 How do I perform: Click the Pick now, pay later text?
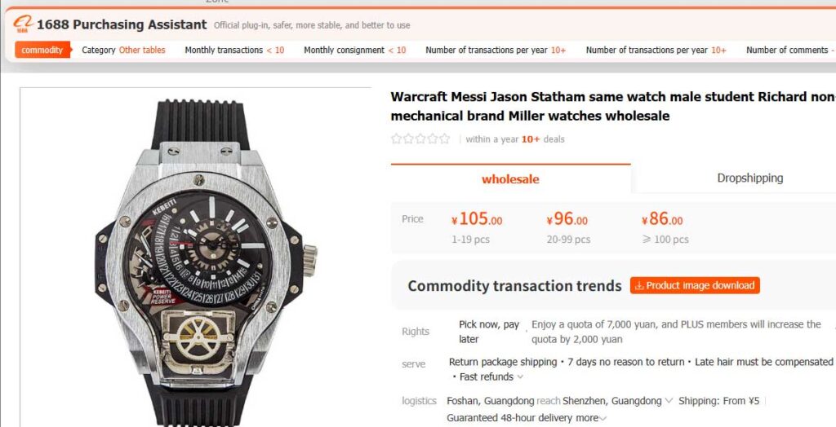pos(489,332)
